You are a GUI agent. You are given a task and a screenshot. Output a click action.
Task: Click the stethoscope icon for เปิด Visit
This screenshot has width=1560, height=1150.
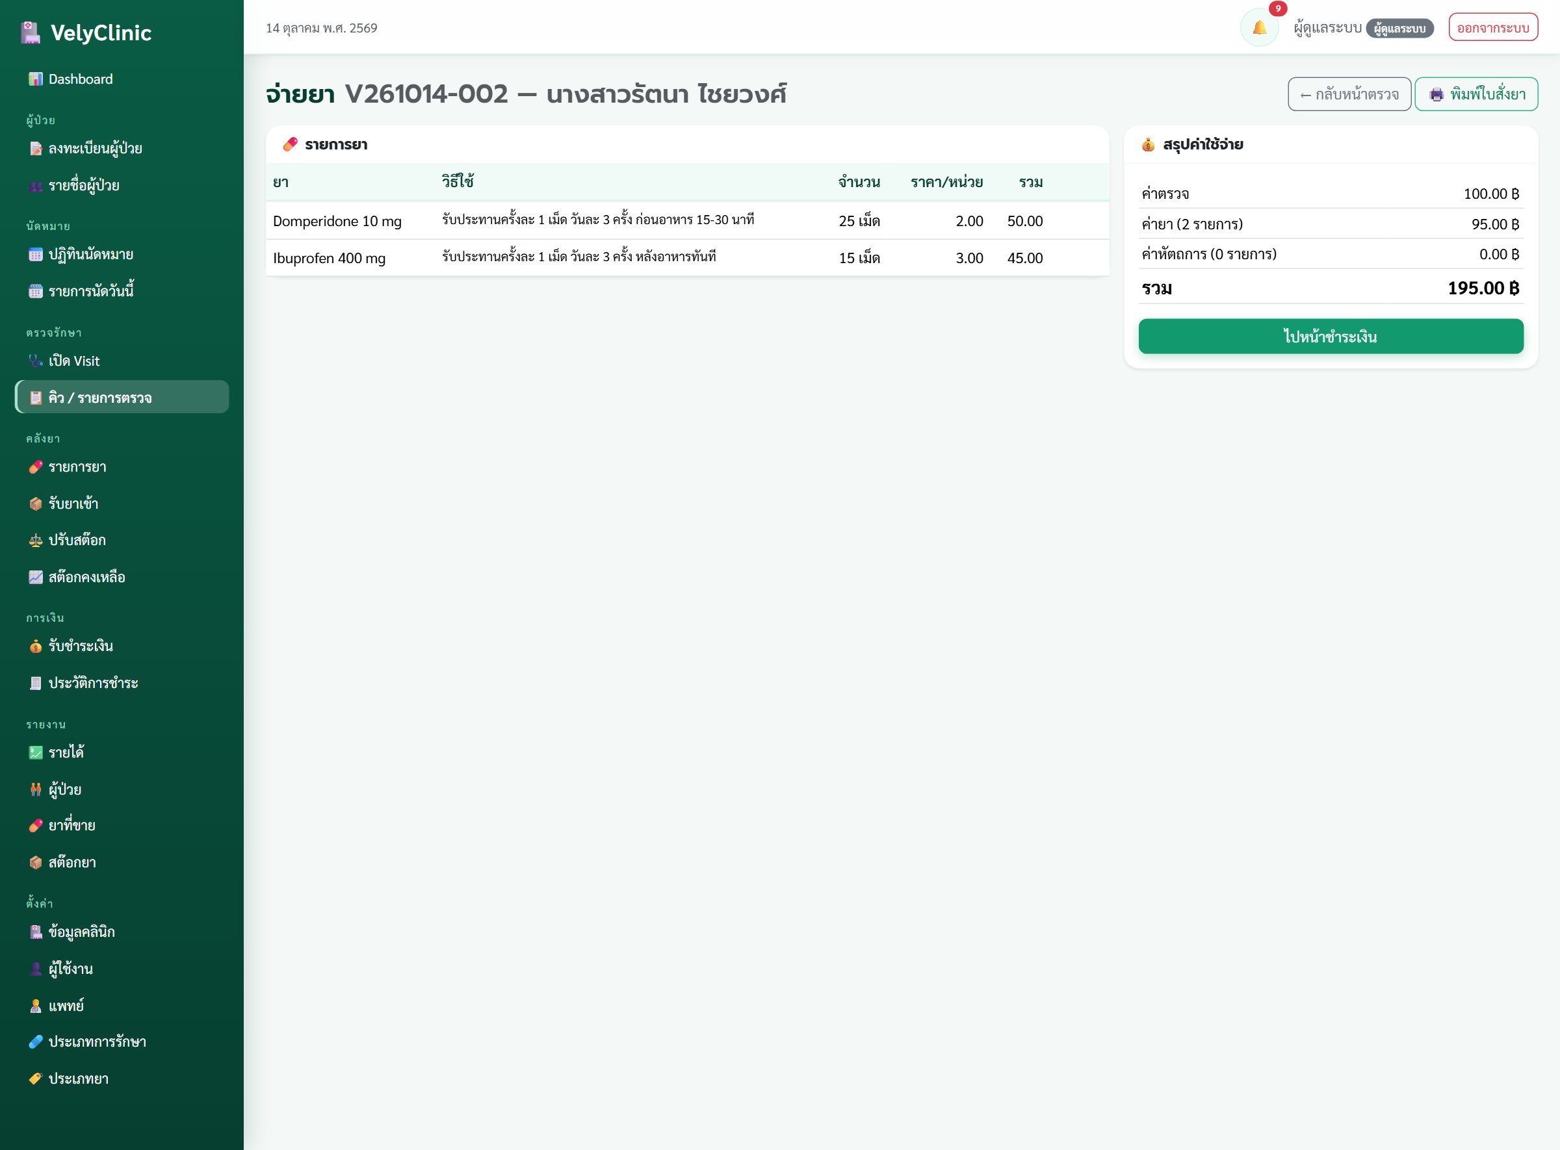(36, 361)
